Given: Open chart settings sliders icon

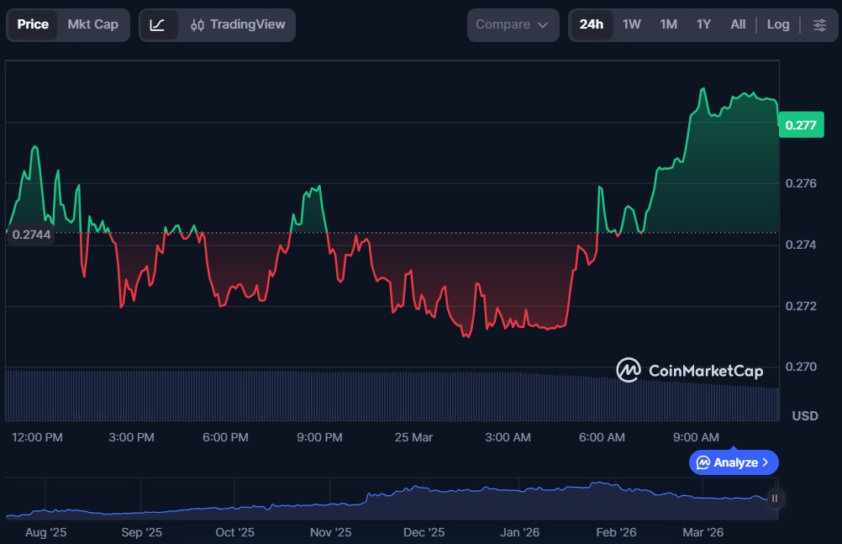Looking at the screenshot, I should pos(819,24).
